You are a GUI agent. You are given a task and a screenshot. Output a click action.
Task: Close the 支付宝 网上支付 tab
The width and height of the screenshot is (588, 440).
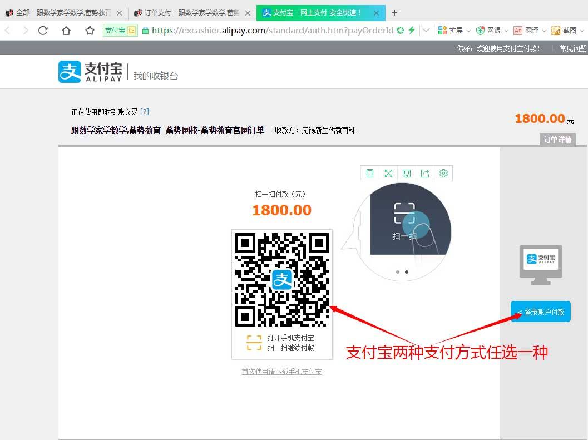[x=377, y=13]
